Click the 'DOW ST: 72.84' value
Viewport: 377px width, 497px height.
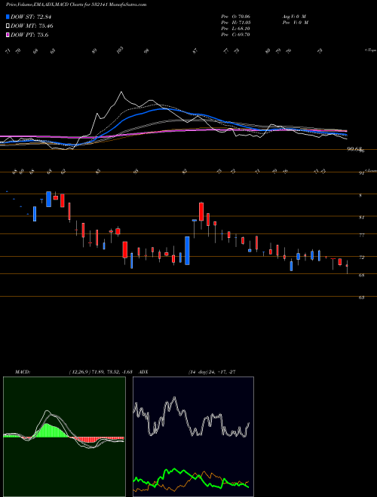31,17
